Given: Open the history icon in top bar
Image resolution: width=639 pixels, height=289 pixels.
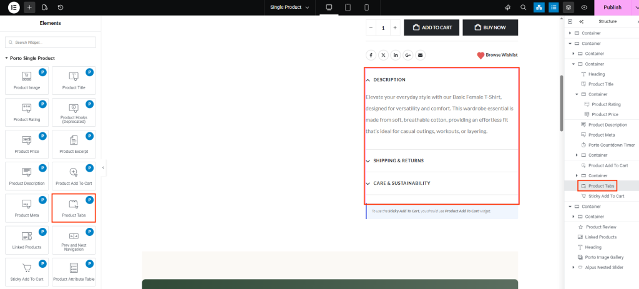Looking at the screenshot, I should (61, 7).
